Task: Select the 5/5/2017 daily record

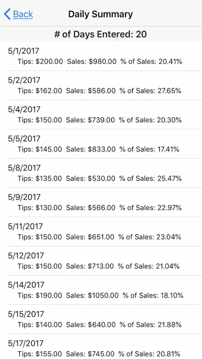Action: 101,144
